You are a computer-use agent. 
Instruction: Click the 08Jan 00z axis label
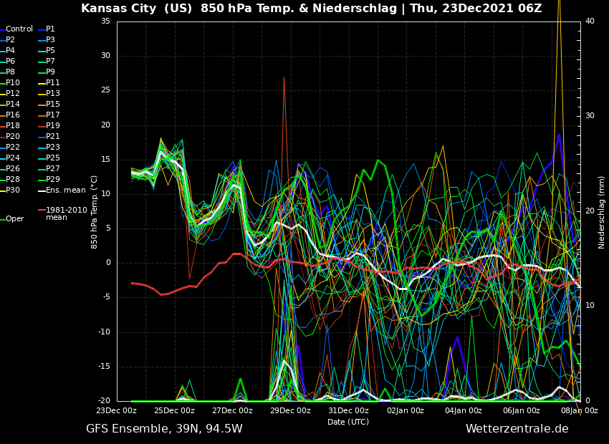coord(579,410)
